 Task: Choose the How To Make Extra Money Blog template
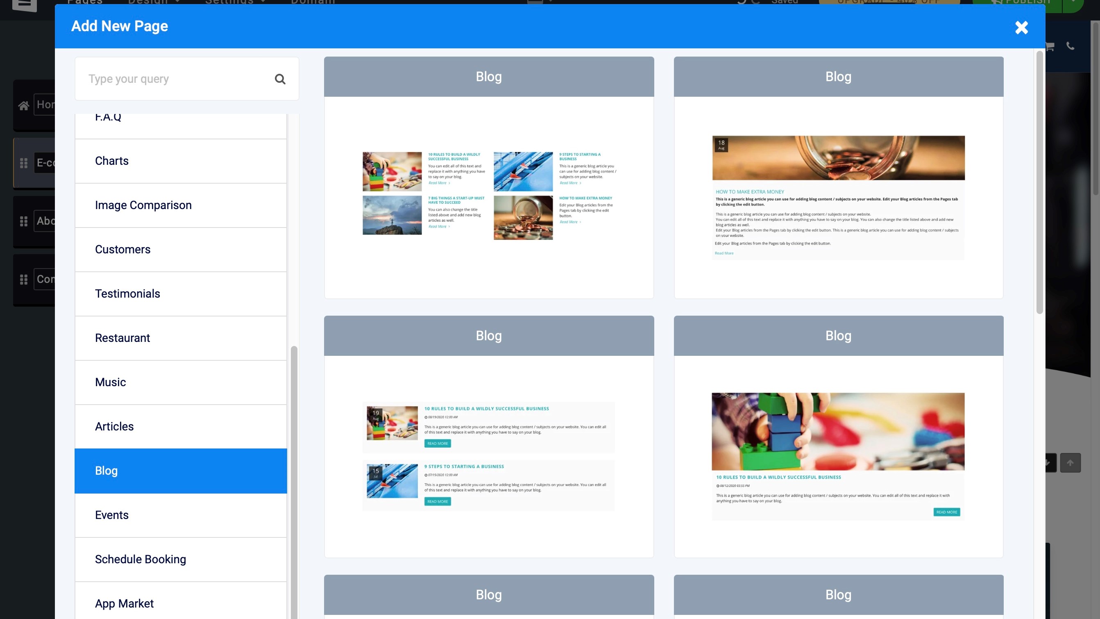[x=838, y=178]
